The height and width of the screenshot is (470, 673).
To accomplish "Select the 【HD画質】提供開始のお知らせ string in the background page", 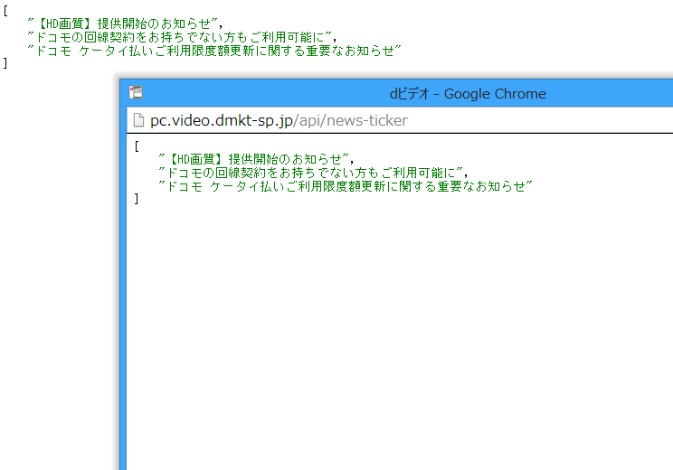I will point(125,23).
